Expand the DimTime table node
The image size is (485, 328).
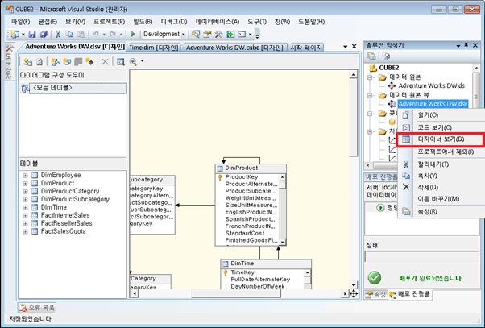coord(25,208)
